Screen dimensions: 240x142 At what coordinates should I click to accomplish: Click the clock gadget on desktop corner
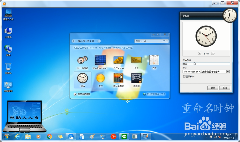click(230, 15)
